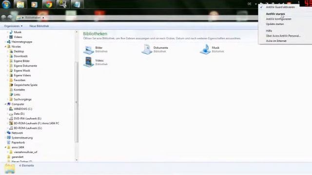Screen dimensions: 312x175
Task: Select Musik icon in navigation tree
Action: click(11, 32)
